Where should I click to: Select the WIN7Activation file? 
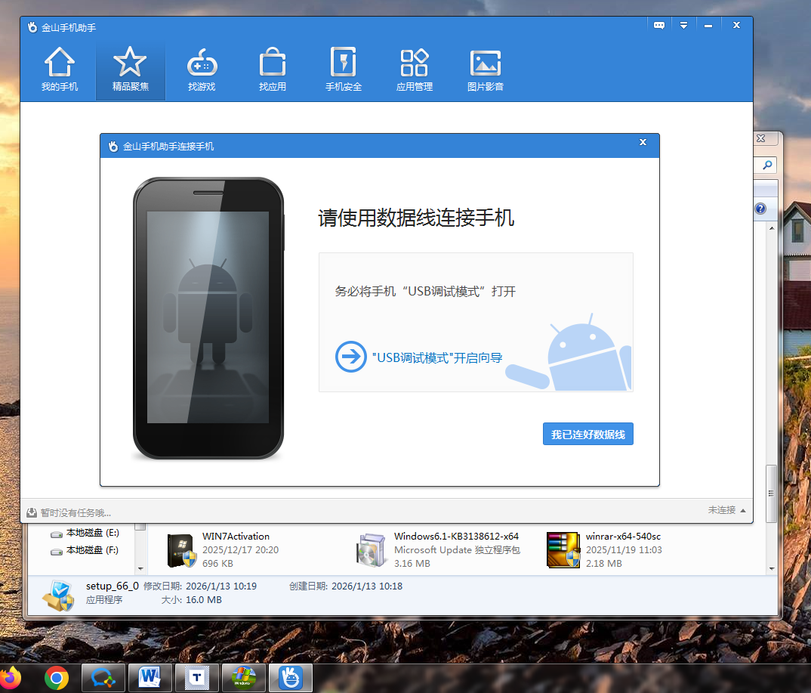[x=236, y=537]
